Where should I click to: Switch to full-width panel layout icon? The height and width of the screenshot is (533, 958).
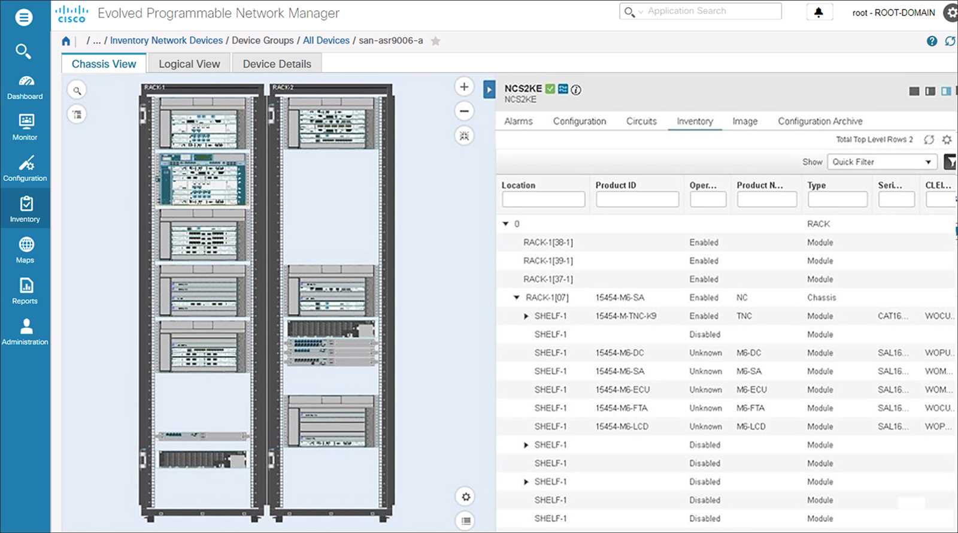click(x=914, y=92)
